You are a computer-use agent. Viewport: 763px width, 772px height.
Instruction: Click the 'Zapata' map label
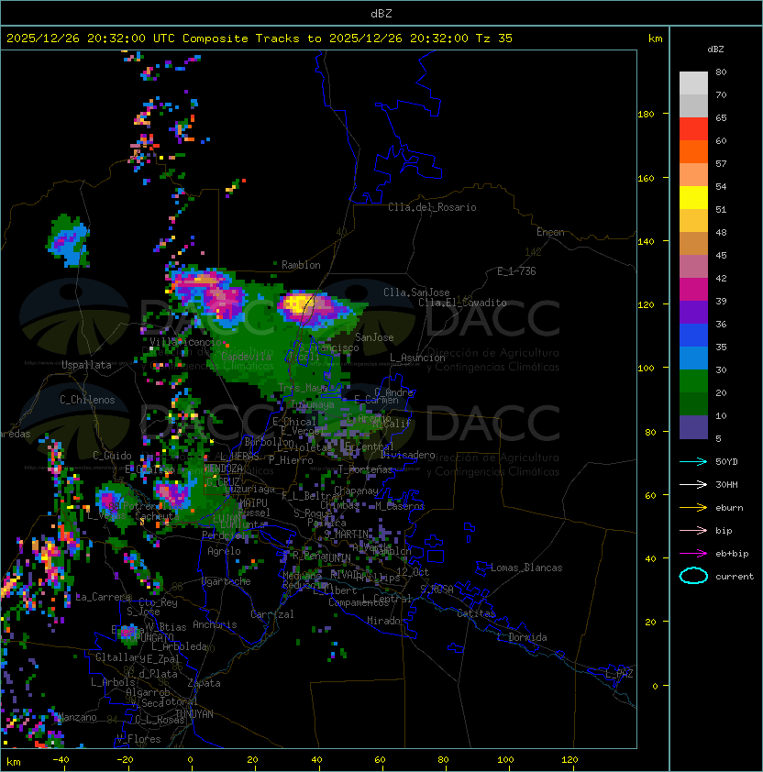coord(204,683)
